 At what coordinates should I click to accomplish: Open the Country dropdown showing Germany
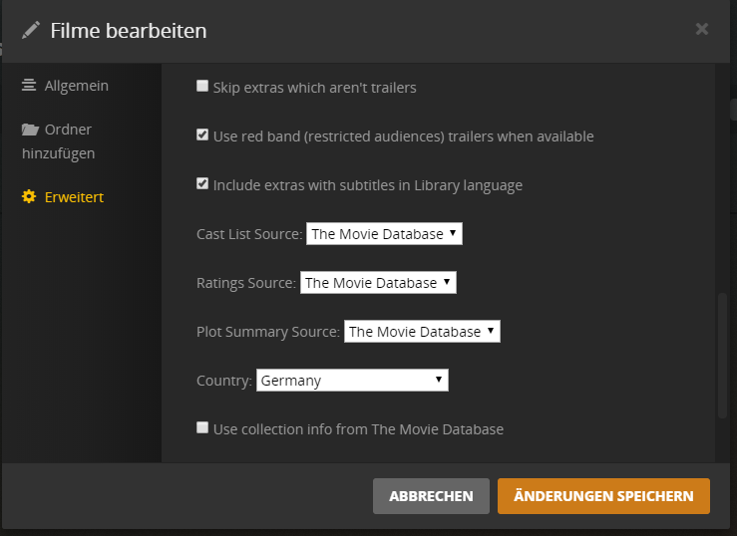click(352, 381)
